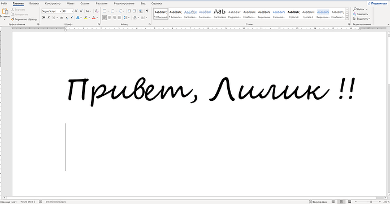Click Формат по образцу format painter
The height and width of the screenshot is (204, 390).
[24, 19]
